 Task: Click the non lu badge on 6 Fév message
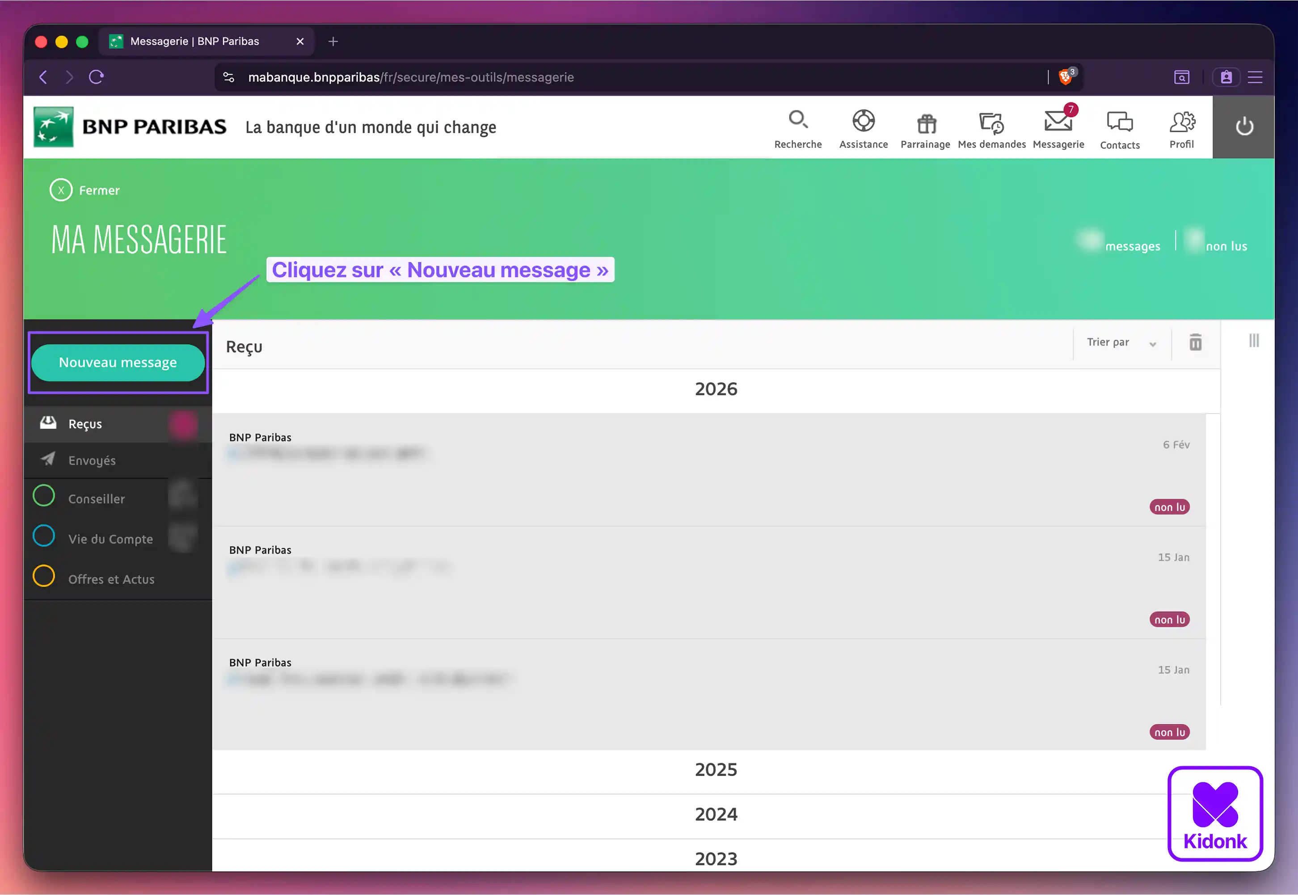point(1169,507)
